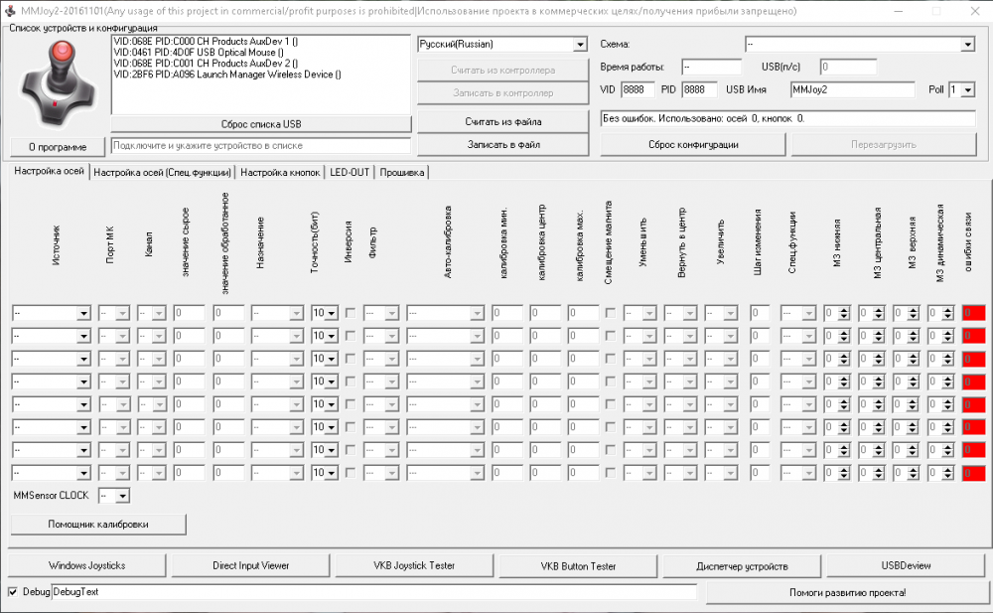The image size is (993, 613).
Task: Switch to the Прошивка tab
Action: click(401, 171)
